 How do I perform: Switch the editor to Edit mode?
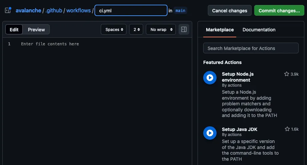point(14,29)
